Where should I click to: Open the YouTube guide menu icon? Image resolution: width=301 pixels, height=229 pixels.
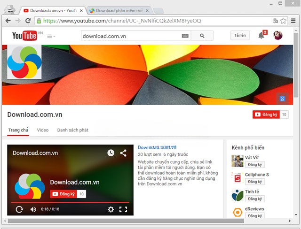[x=51, y=36]
